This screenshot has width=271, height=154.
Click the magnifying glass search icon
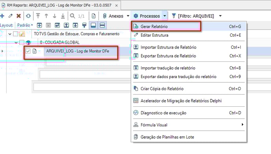click(x=72, y=16)
